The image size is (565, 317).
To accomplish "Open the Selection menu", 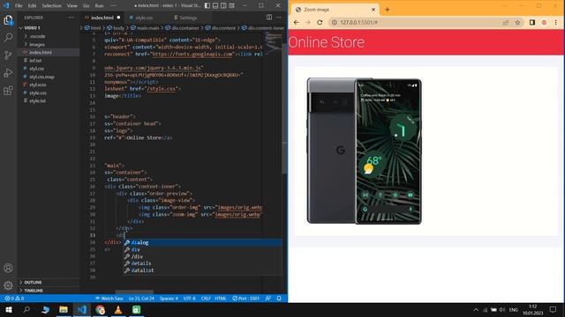I will [x=51, y=6].
